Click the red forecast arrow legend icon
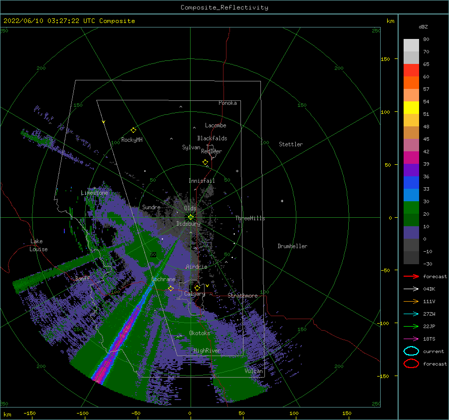 [x=411, y=276]
